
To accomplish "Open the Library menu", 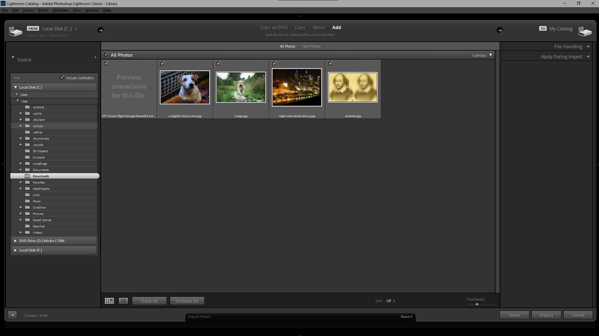I will pos(28,10).
